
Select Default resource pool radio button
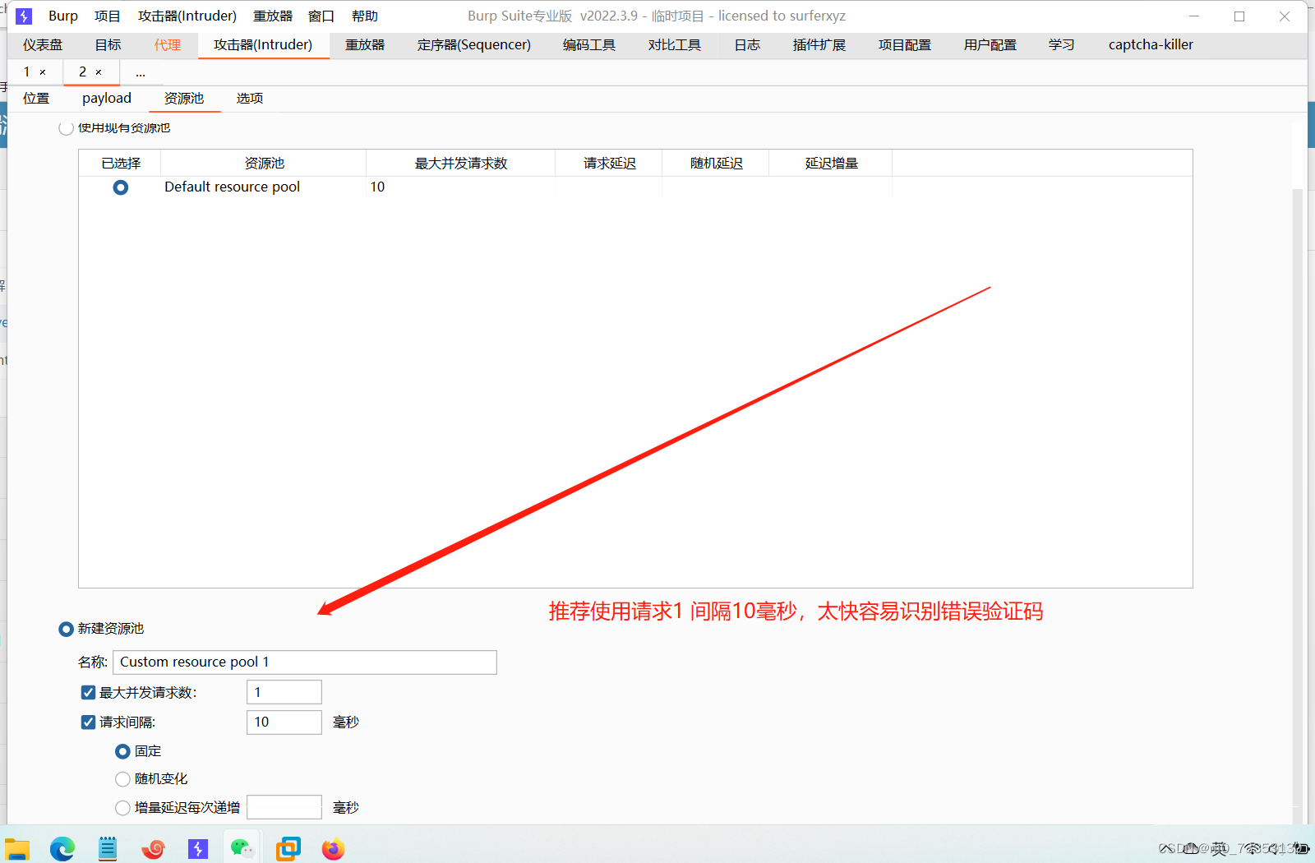(121, 187)
